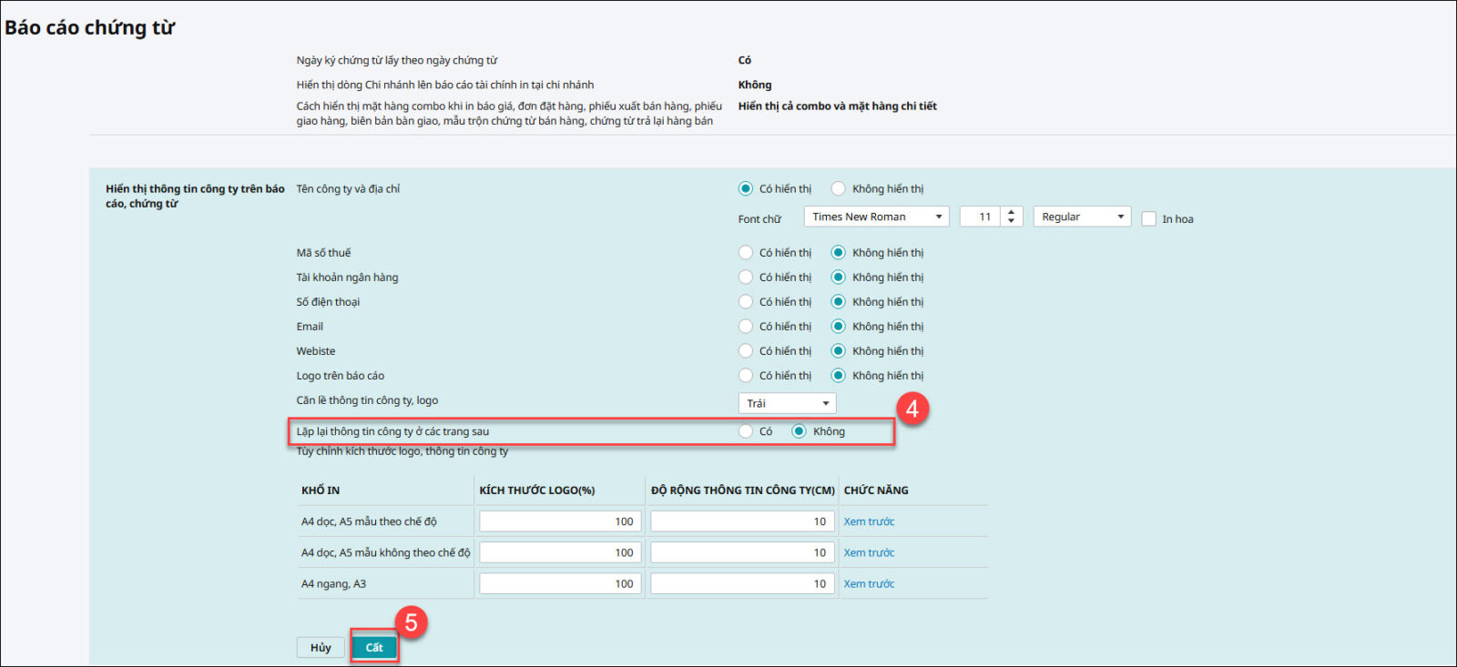Image resolution: width=1457 pixels, height=667 pixels.
Task: Choose 'Không' for repeating company info
Action: click(799, 431)
